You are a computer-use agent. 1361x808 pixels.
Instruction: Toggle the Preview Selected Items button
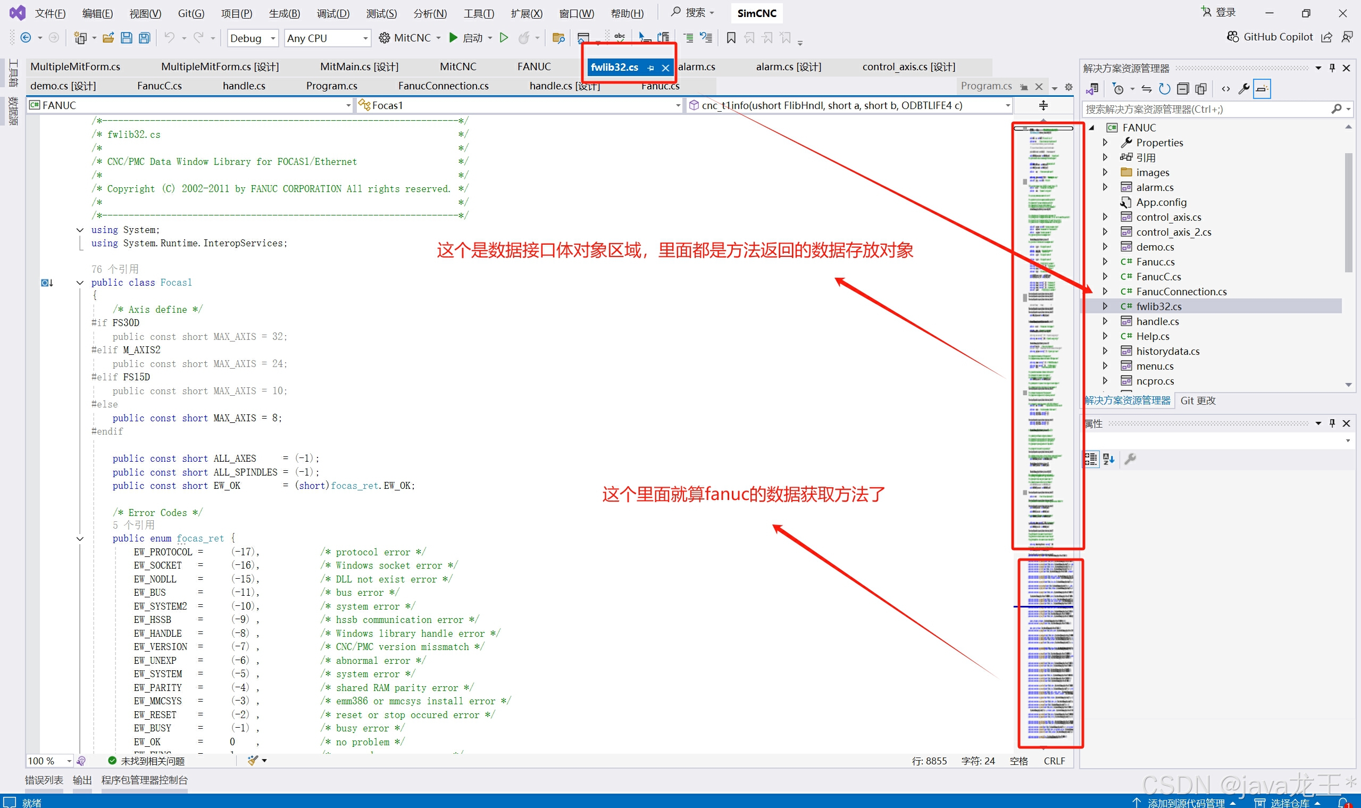[x=1262, y=89]
